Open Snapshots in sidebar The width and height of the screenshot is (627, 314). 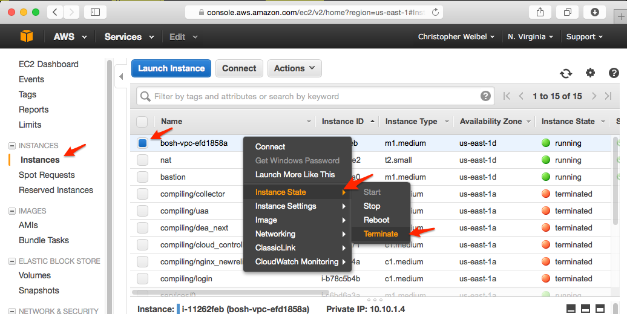(39, 291)
